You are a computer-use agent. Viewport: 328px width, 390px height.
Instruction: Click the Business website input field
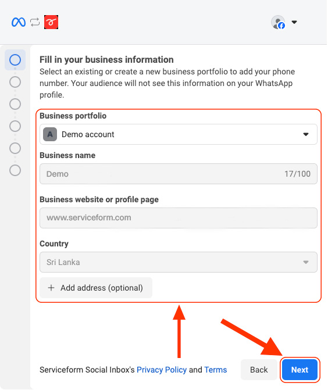point(179,218)
